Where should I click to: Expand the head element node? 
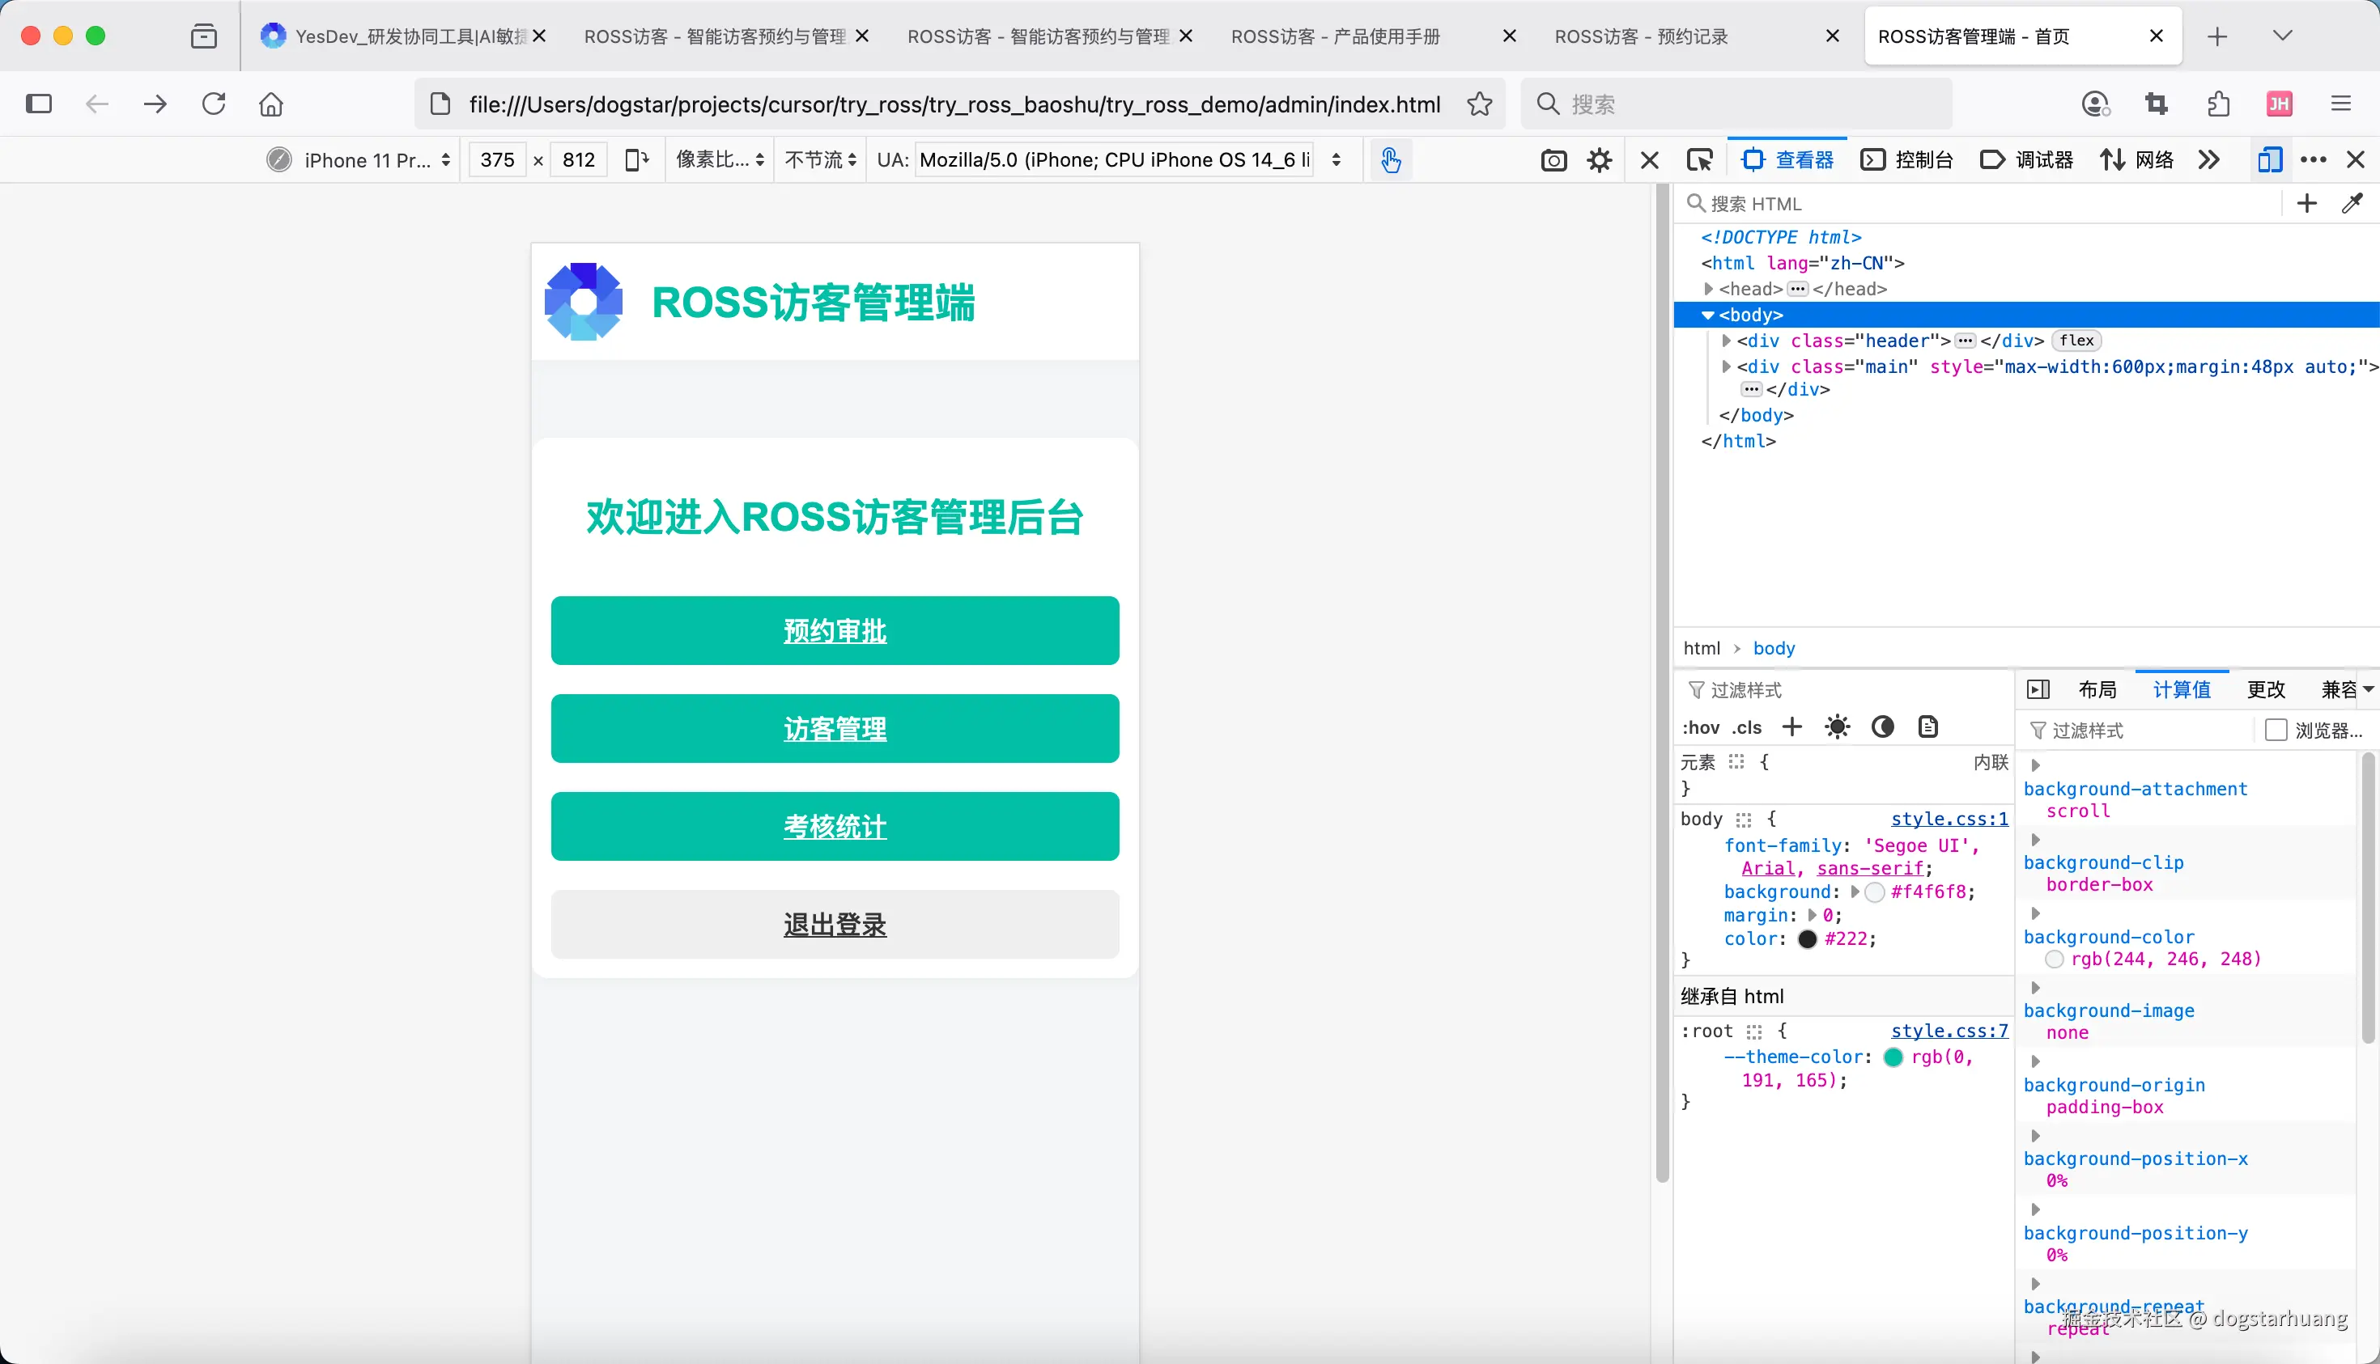1709,289
